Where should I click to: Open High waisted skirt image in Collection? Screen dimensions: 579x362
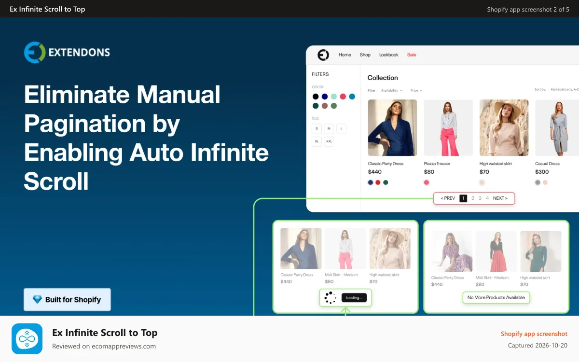[x=504, y=128]
